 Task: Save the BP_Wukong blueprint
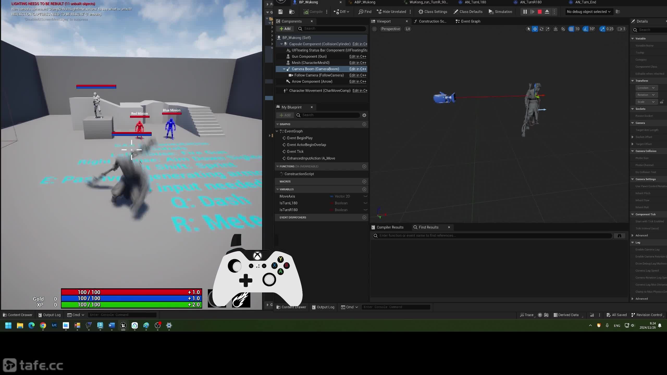[280, 12]
